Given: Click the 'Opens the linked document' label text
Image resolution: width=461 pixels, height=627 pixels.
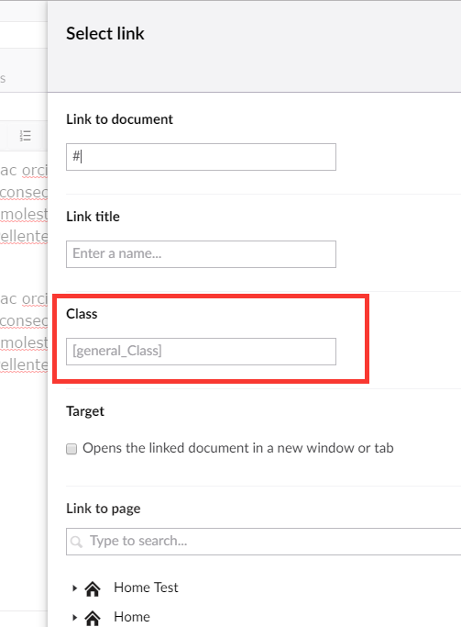Looking at the screenshot, I should (x=238, y=448).
